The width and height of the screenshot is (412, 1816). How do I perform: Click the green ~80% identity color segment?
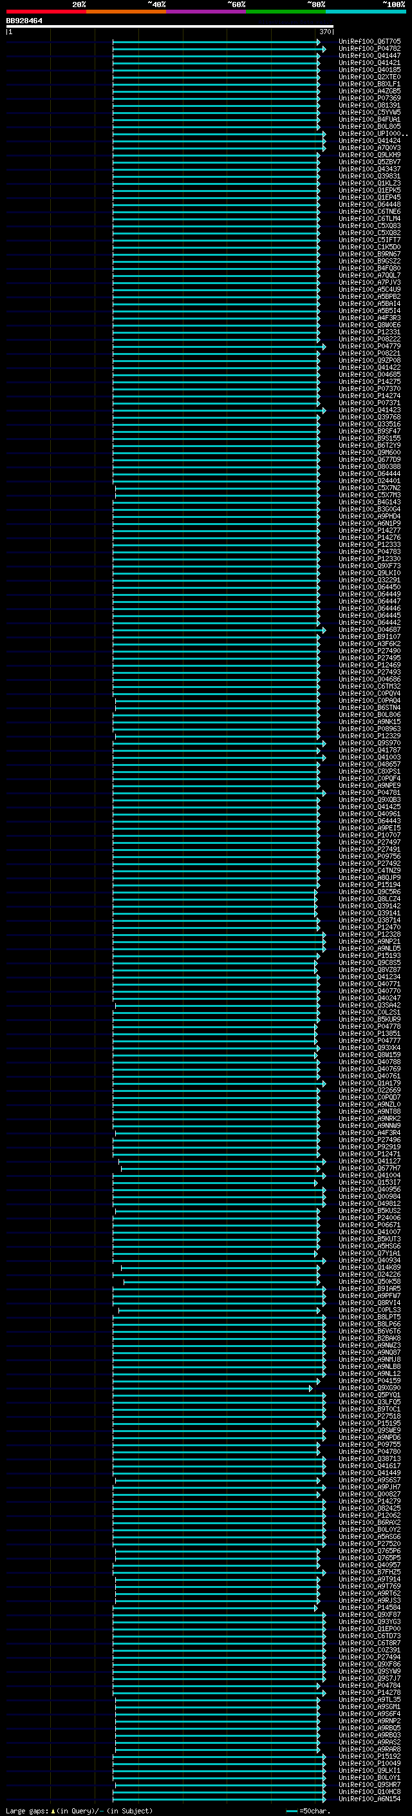pos(286,12)
